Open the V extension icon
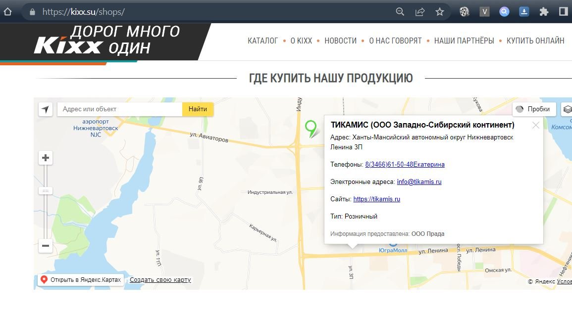The width and height of the screenshot is (572, 315). [x=484, y=12]
